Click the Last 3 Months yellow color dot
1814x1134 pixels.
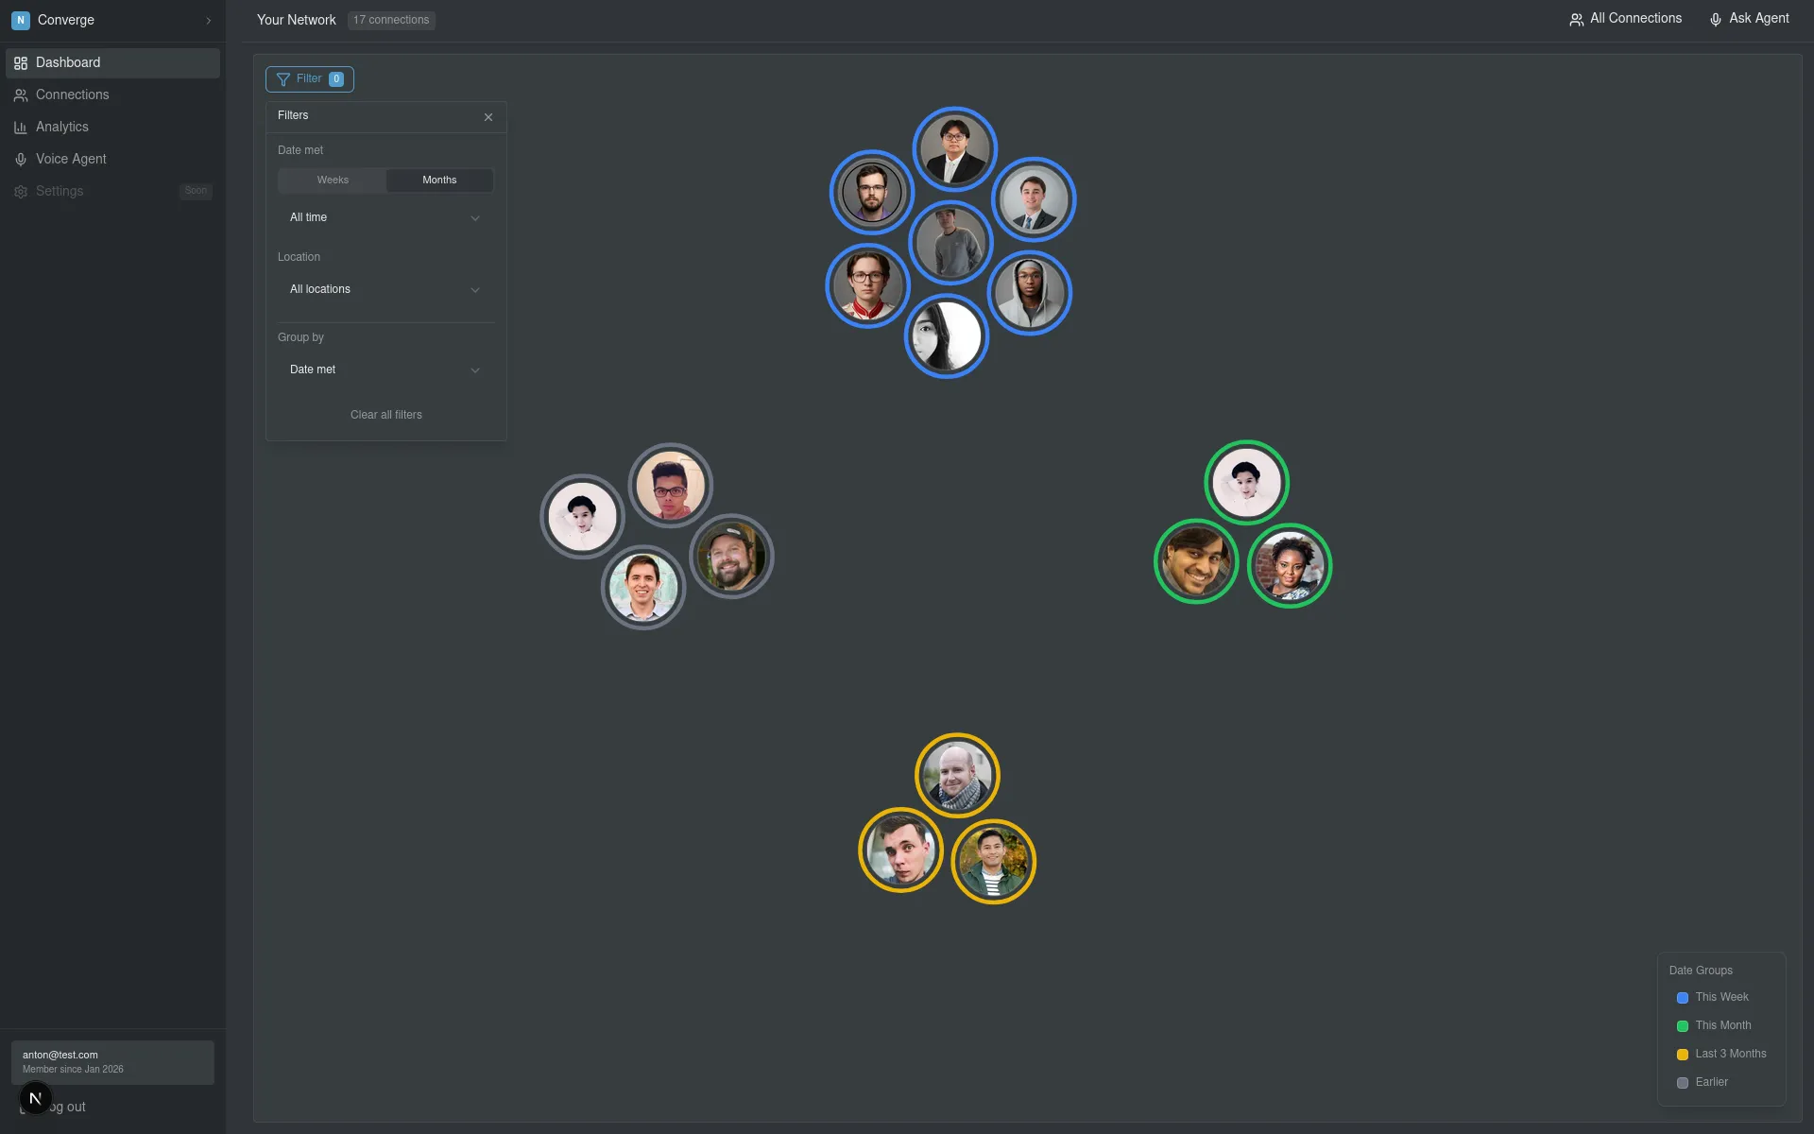tap(1683, 1055)
